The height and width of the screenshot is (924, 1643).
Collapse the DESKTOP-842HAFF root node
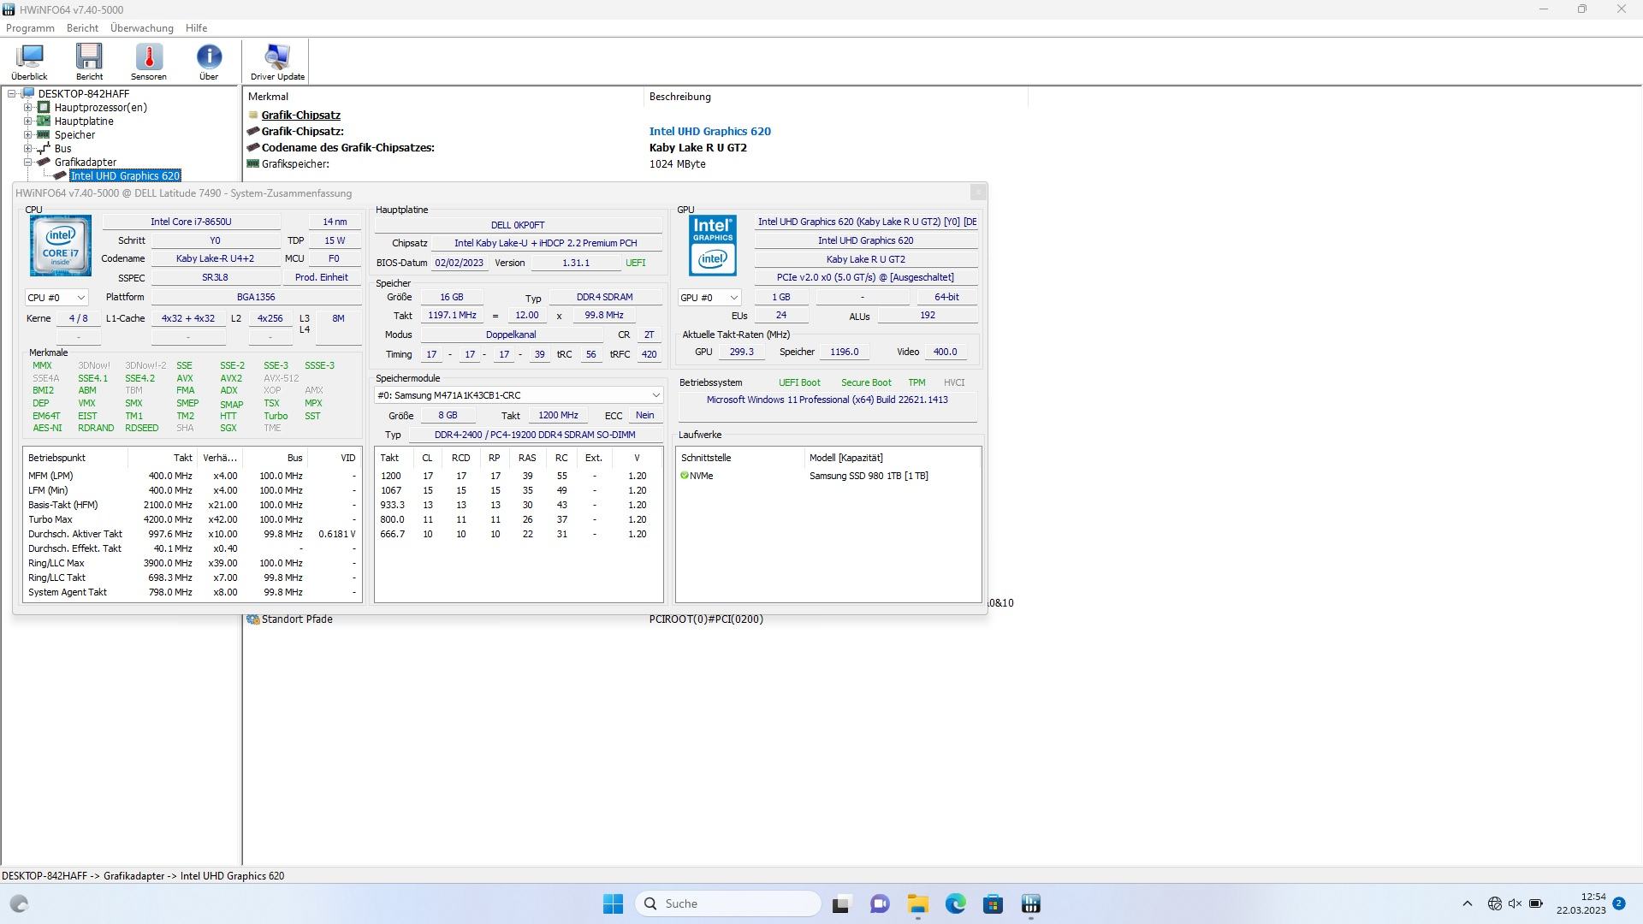pos(12,94)
